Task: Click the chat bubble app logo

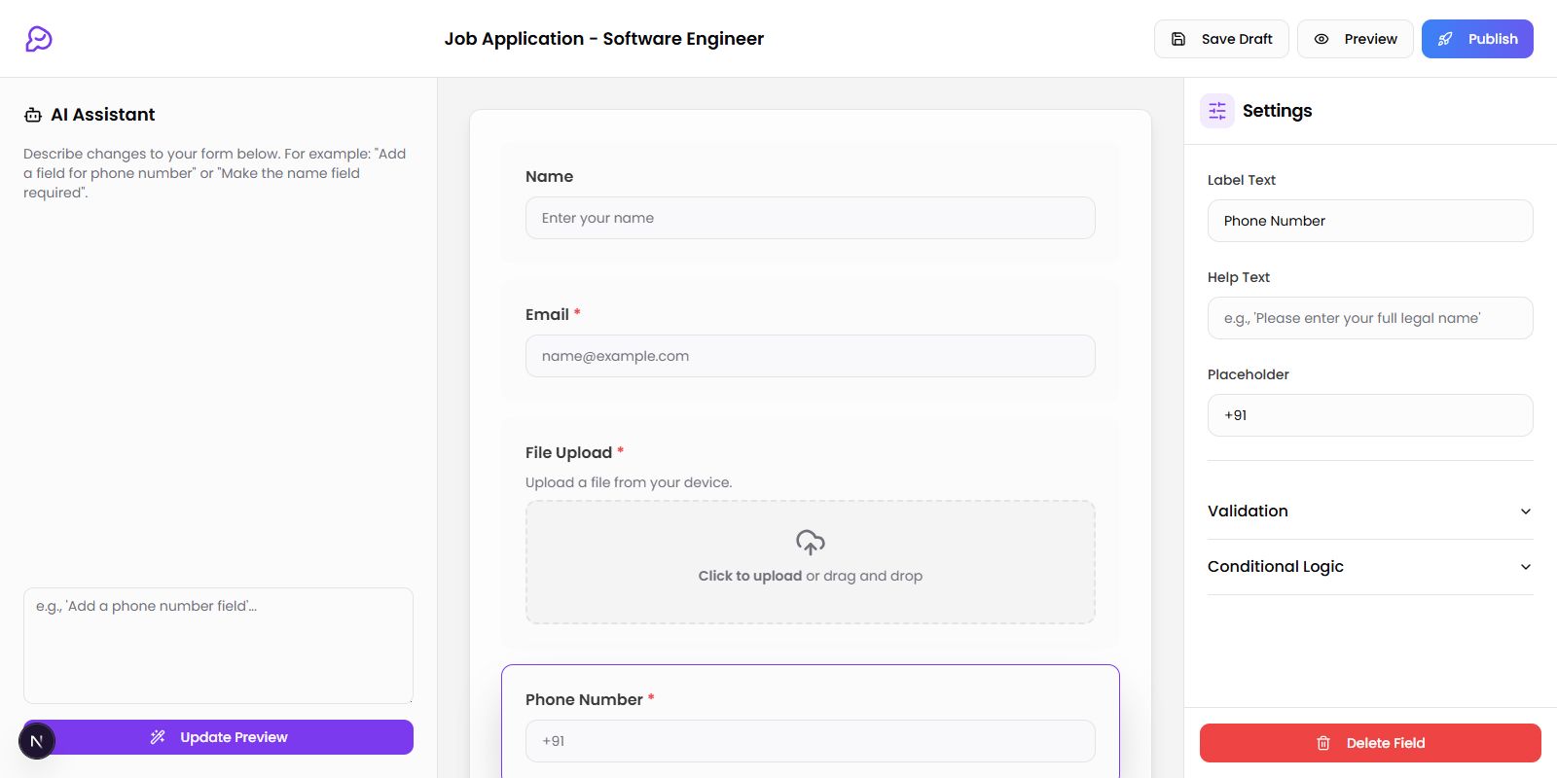Action: tap(39, 39)
